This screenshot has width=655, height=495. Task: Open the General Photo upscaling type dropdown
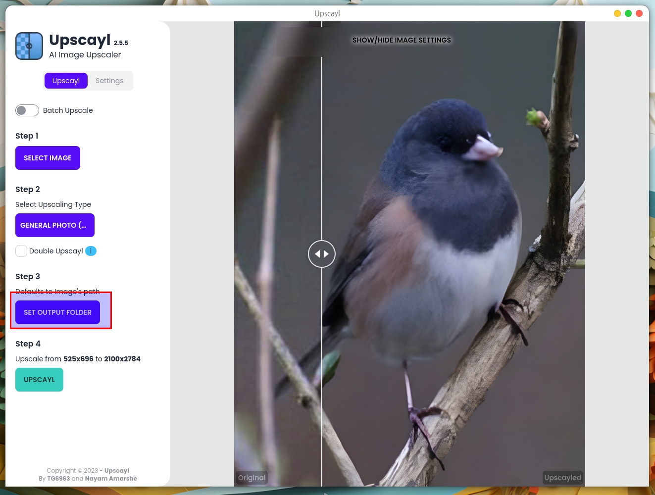pyautogui.click(x=55, y=225)
